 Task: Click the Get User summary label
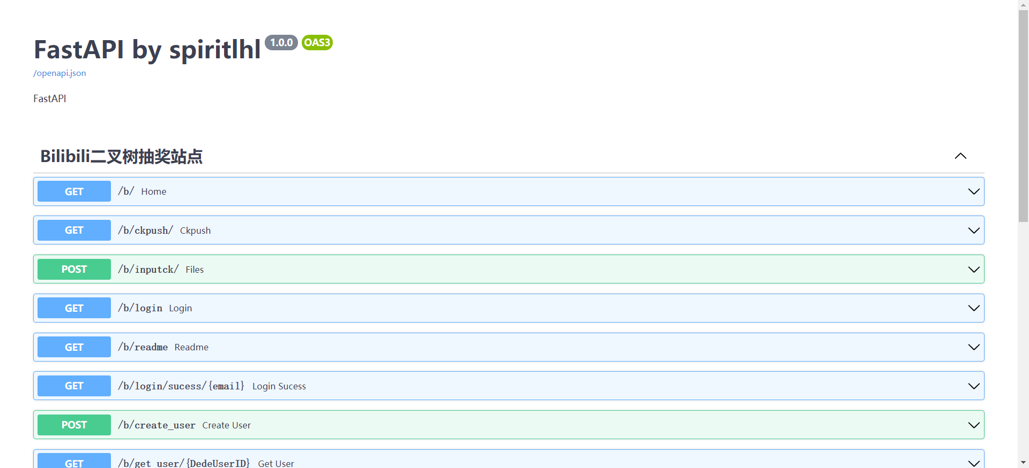[276, 463]
